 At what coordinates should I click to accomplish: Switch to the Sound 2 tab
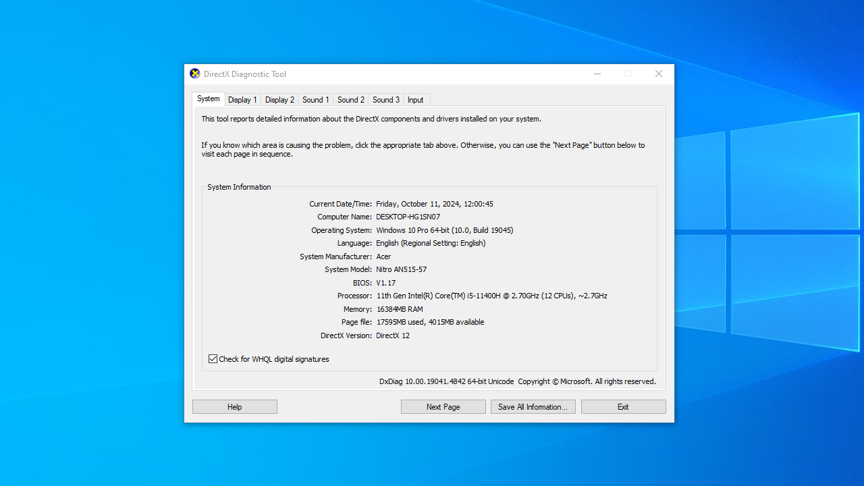tap(350, 100)
